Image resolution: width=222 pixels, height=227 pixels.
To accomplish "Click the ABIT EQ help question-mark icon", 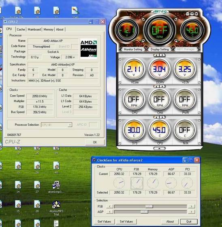I will tap(192, 14).
